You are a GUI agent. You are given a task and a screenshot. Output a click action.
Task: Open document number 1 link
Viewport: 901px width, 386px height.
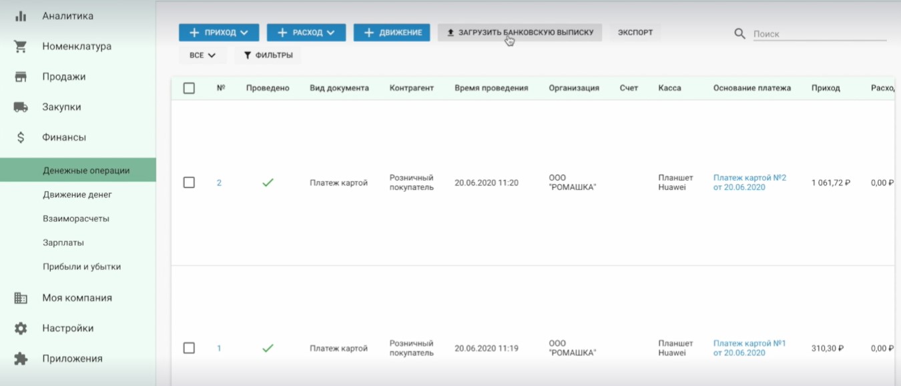tap(219, 348)
